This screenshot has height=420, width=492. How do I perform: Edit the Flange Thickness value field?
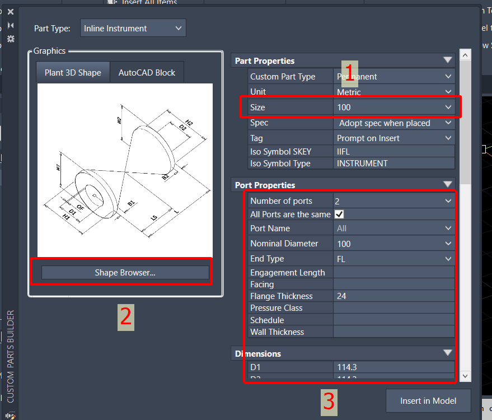(x=392, y=296)
